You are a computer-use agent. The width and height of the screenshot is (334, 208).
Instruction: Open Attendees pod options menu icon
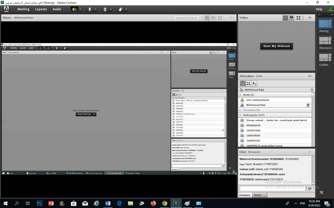point(310,76)
